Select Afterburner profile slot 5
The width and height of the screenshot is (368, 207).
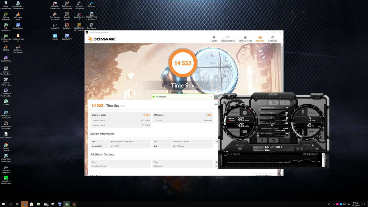pos(313,149)
